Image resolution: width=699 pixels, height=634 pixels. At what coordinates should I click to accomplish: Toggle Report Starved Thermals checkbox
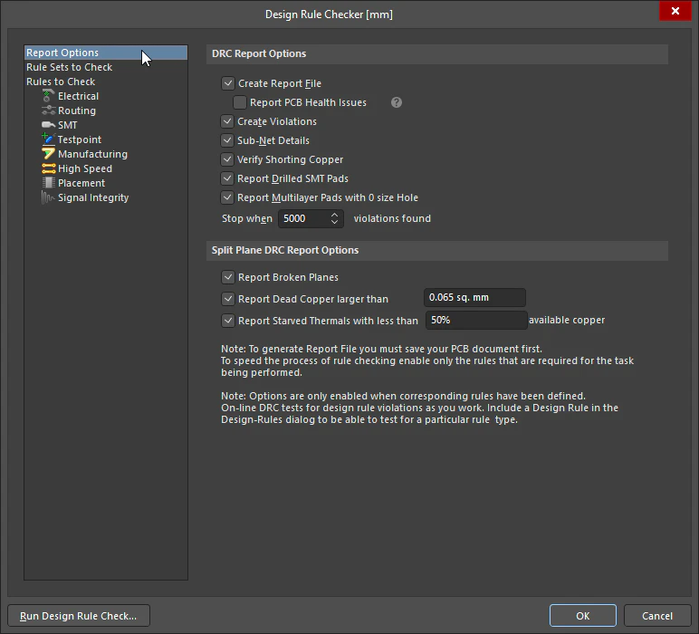coord(228,321)
